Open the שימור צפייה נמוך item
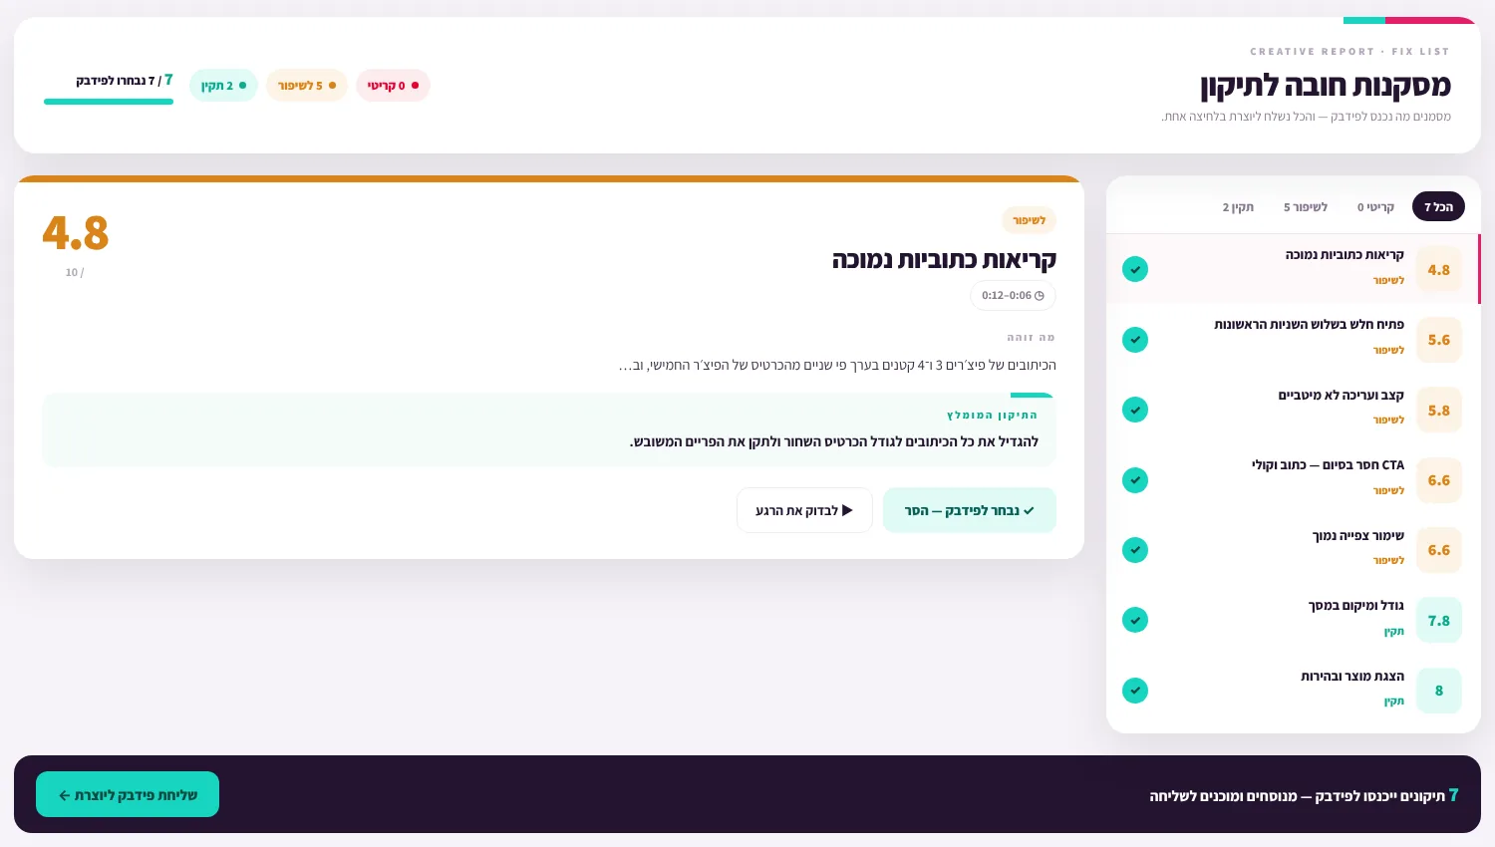1495x847 pixels. [x=1294, y=550]
